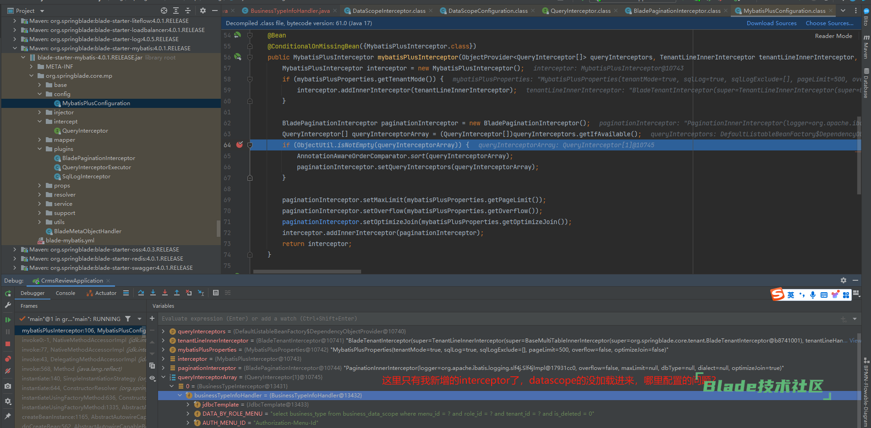
Task: Fold the method at line 56 gutter
Action: 250,57
